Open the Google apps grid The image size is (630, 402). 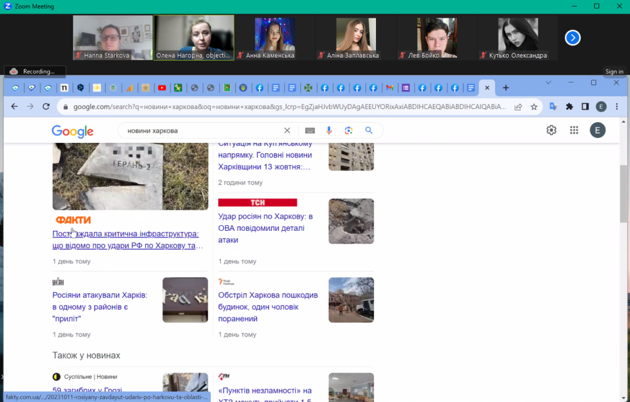[x=574, y=130]
